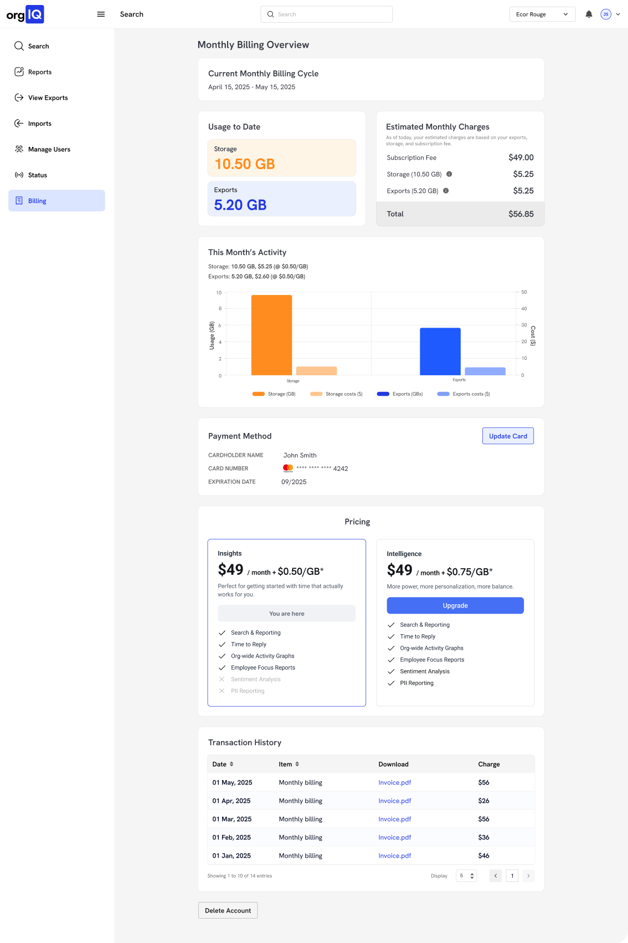Select the Insights pricing card

pos(287,623)
